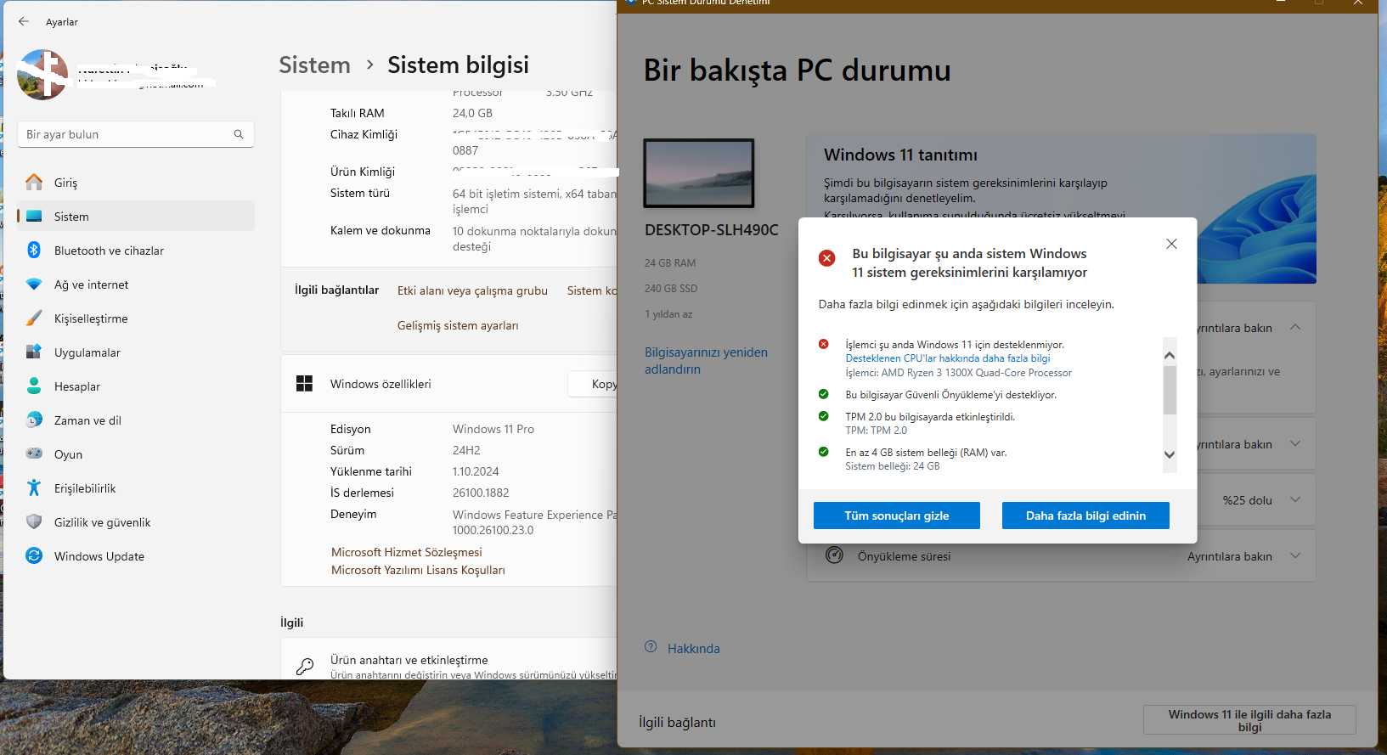1387x755 pixels.
Task: Click the magnifier icon in the settings search box
Action: coord(239,134)
